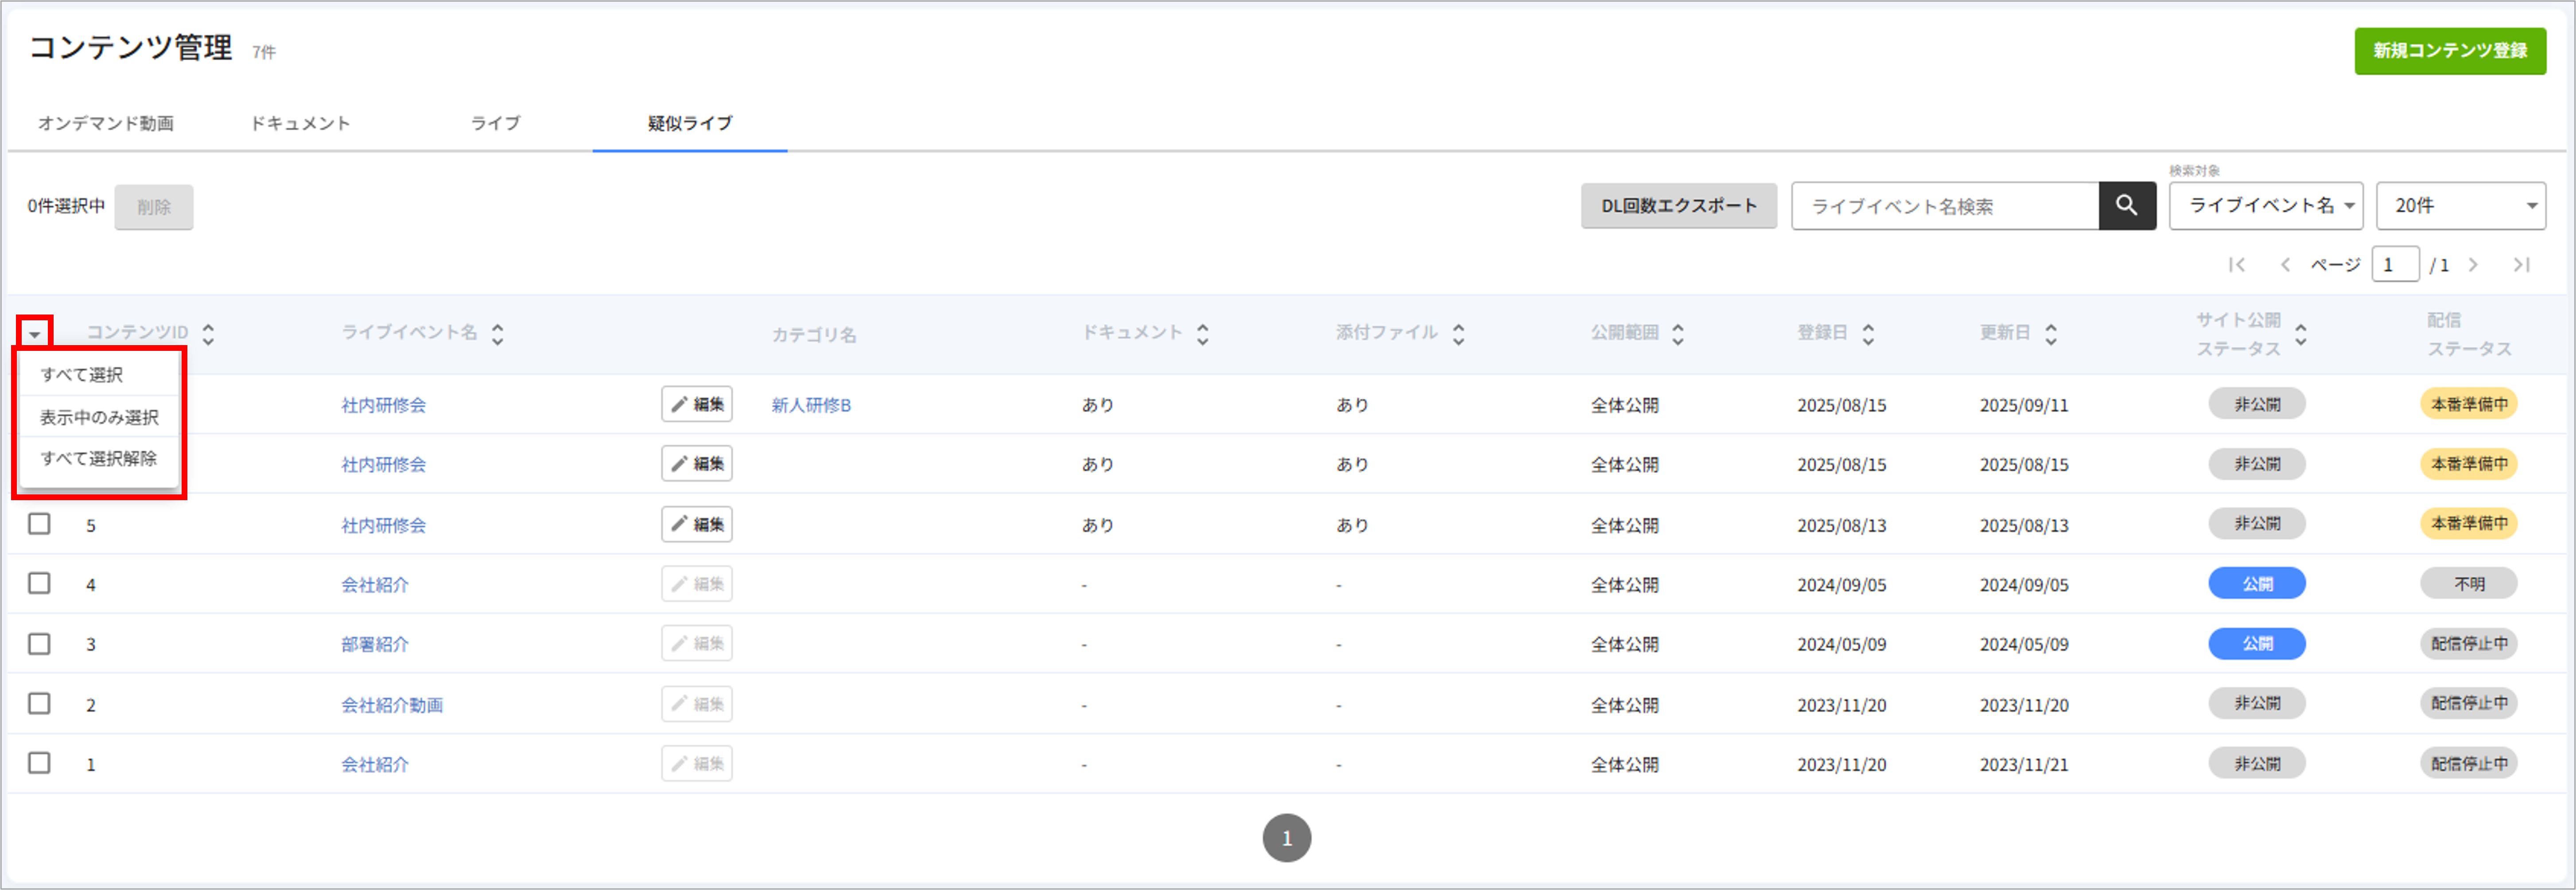This screenshot has width=2576, height=890.
Task: Click disabled 編集 button for 会社紹介動画
Action: coord(697,704)
